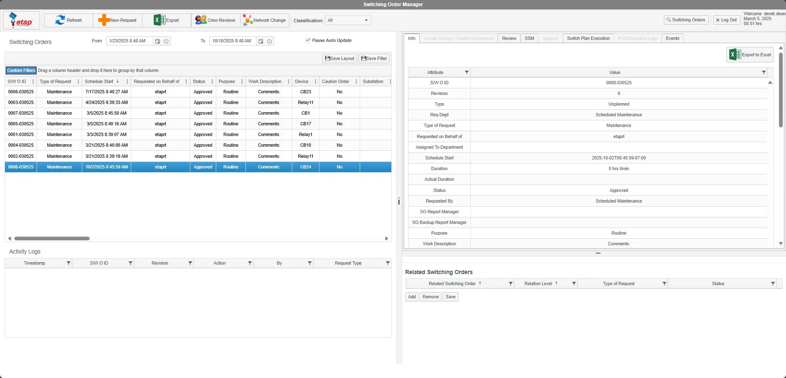Export info to Excel

point(750,55)
